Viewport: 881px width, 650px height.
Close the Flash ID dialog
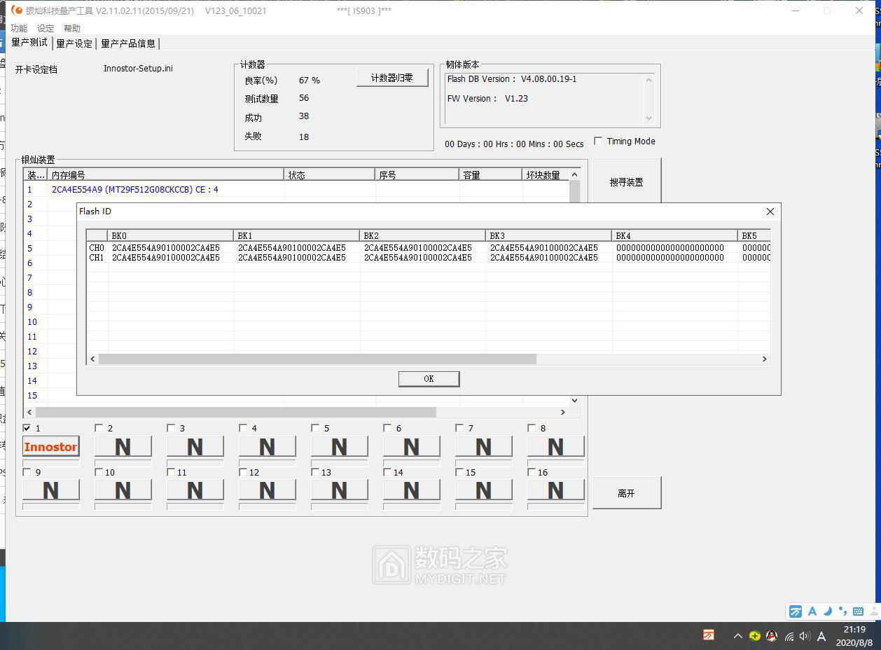[x=770, y=212]
